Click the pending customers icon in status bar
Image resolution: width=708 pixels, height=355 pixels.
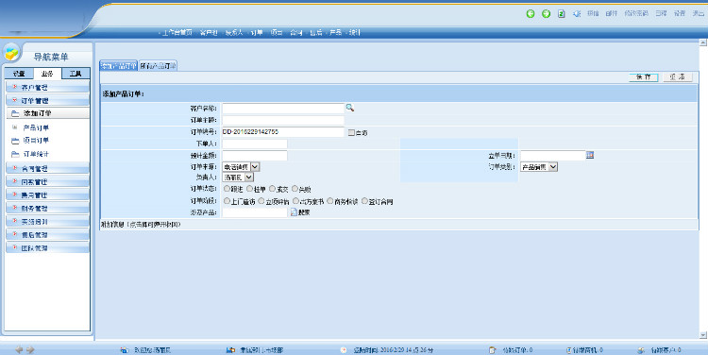[x=641, y=350]
